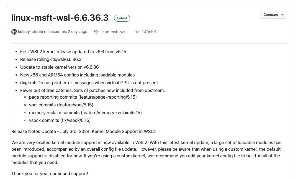Click the commit icon before 149cbd1
This screenshot has width=298, height=179.
tap(137, 32)
